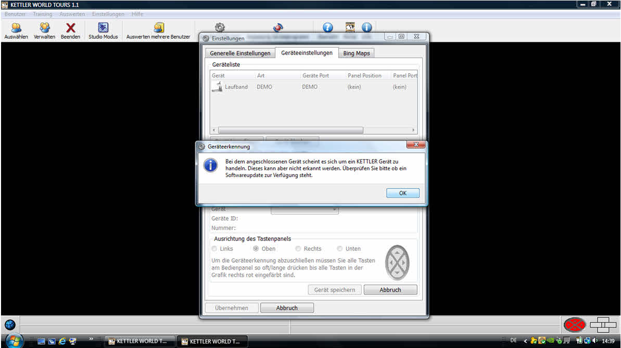The image size is (621, 348).
Task: Click the red Beenden X icon
Action: (x=70, y=28)
